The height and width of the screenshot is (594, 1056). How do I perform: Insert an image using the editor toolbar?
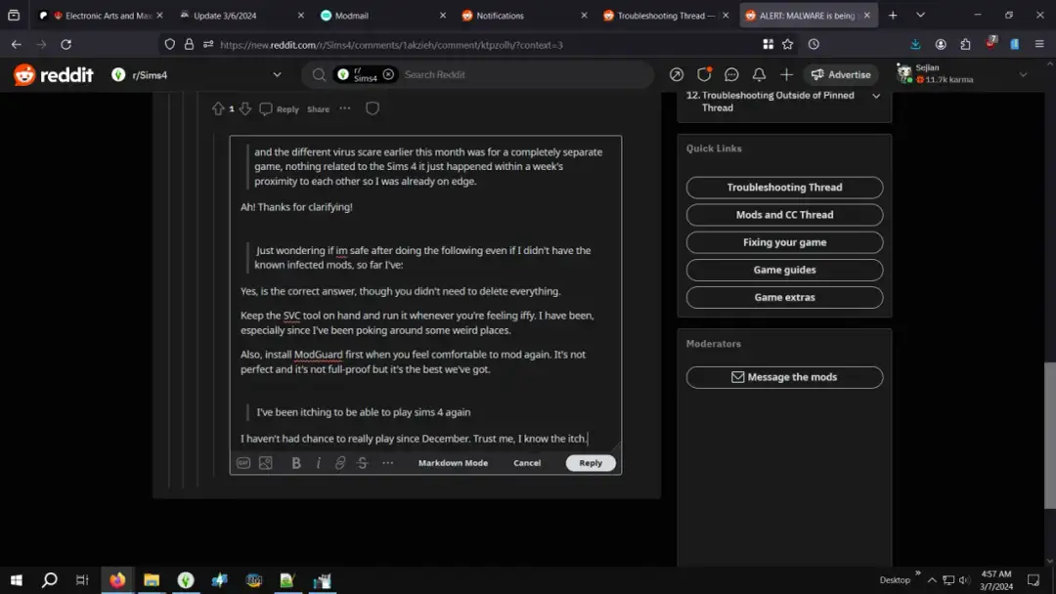265,463
